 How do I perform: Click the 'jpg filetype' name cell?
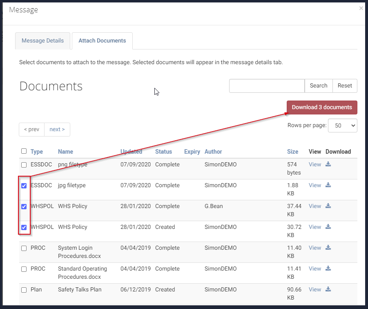71,185
